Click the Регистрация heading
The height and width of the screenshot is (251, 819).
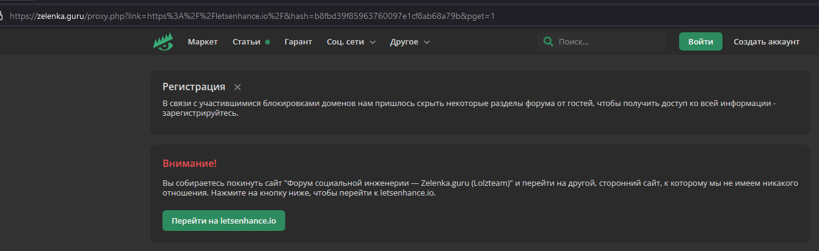pyautogui.click(x=194, y=87)
